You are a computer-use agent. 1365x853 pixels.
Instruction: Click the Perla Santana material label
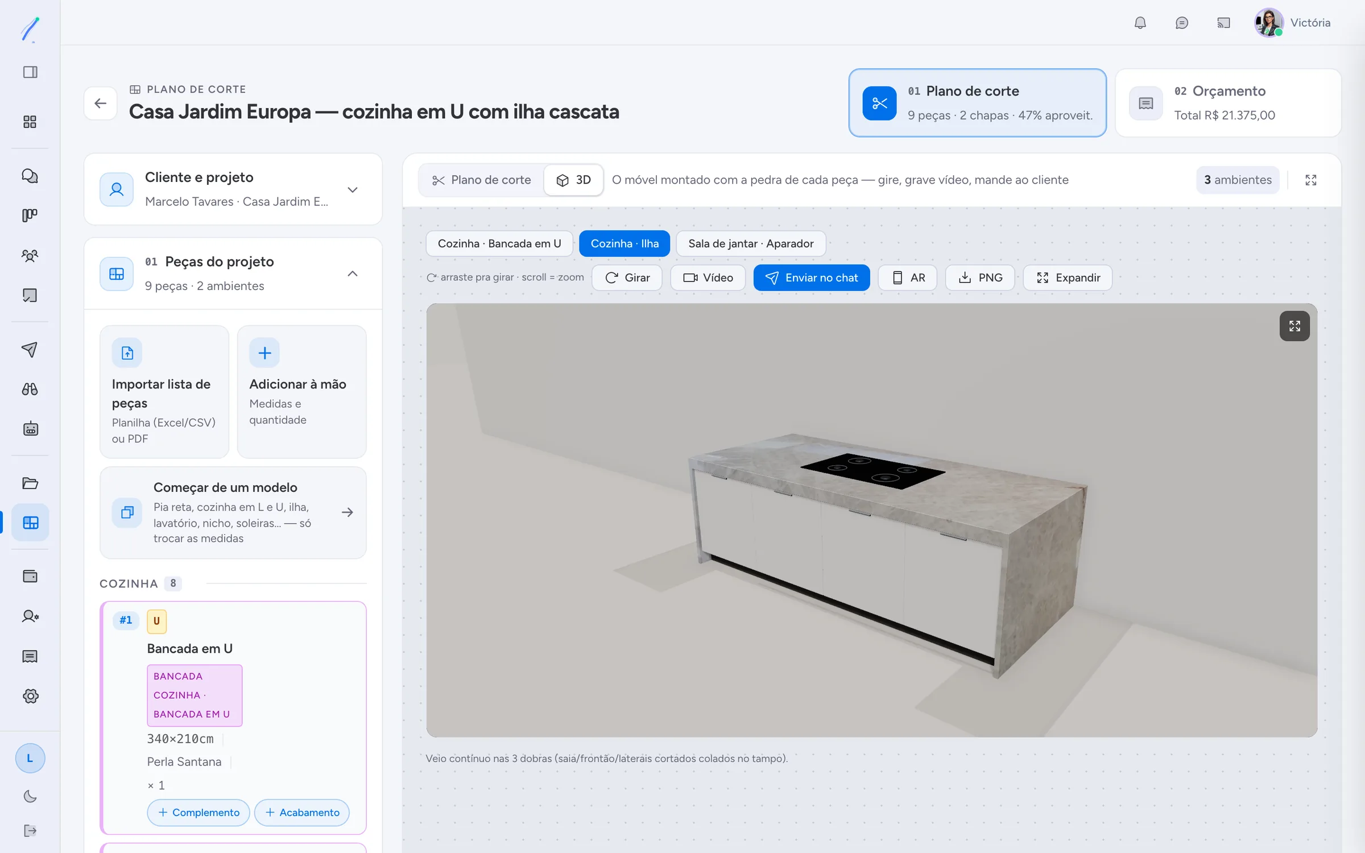184,762
